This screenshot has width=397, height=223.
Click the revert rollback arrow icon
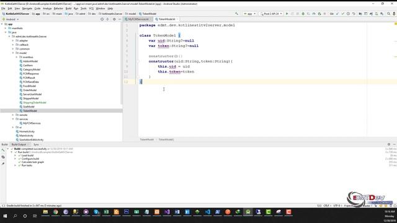(x=354, y=14)
